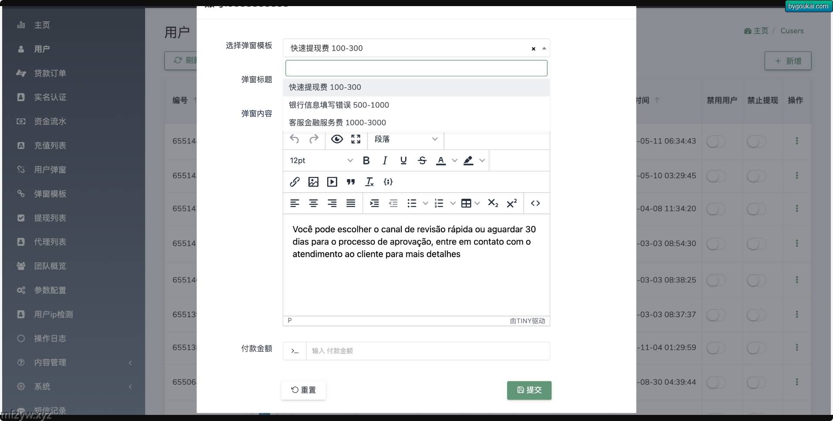Toggle 禁止提现 switch in first row

pyautogui.click(x=756, y=141)
